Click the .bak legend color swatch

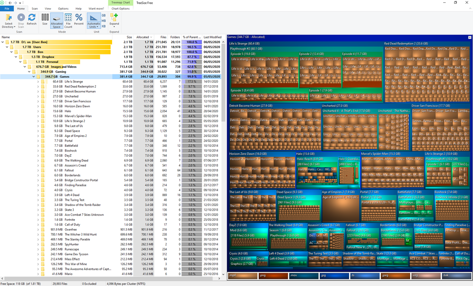point(456,276)
